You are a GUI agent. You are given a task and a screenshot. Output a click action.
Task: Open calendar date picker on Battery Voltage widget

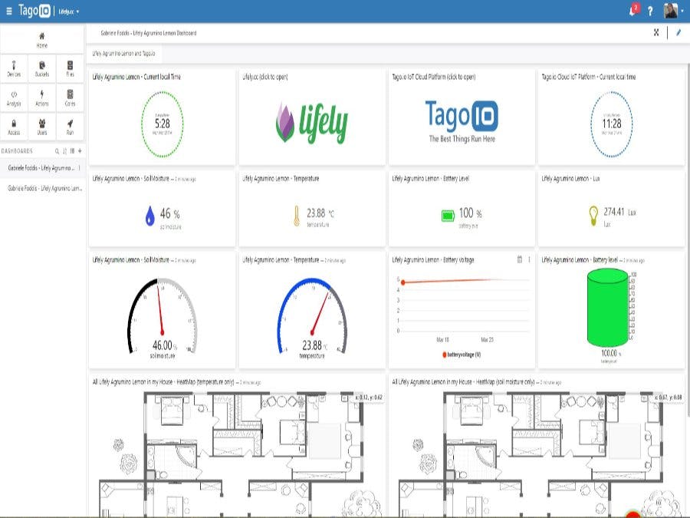point(519,259)
